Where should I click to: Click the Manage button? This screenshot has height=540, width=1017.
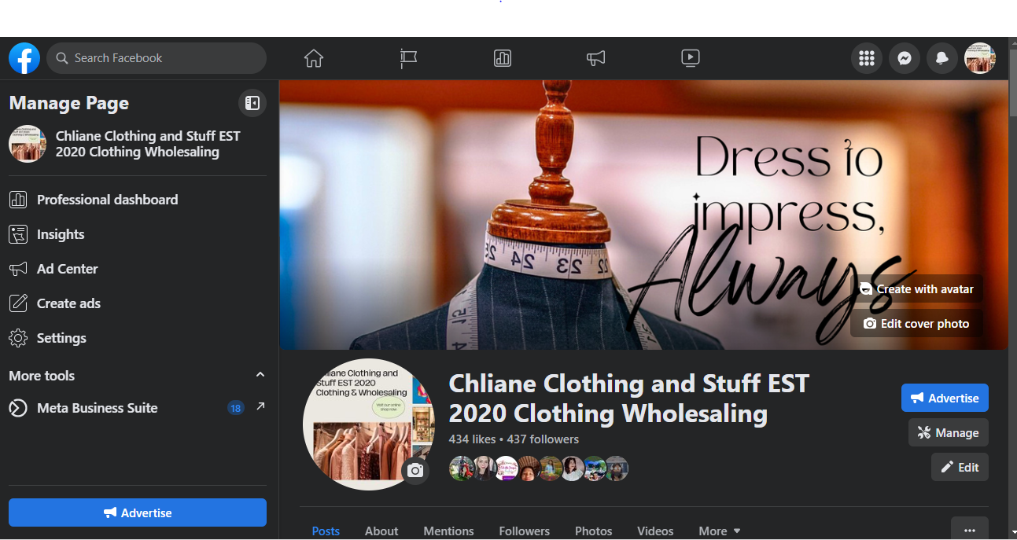[949, 432]
